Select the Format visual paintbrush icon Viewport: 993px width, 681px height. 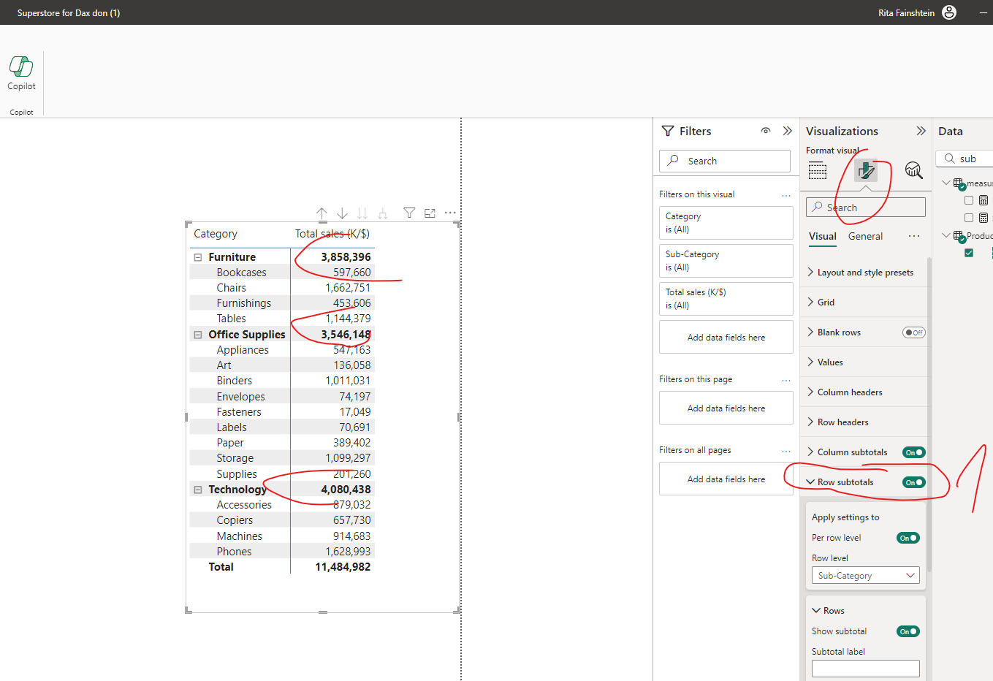pyautogui.click(x=866, y=170)
